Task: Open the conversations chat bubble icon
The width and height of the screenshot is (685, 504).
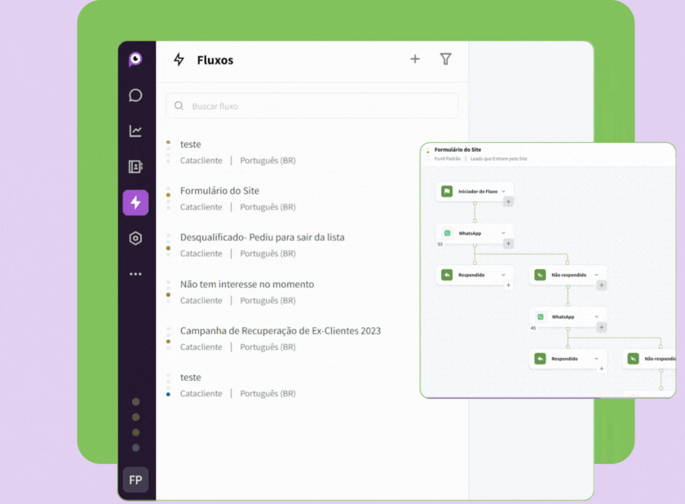Action: point(135,95)
